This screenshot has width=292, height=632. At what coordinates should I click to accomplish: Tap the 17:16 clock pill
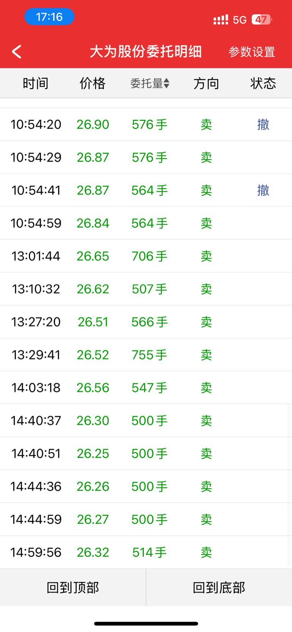tap(49, 17)
